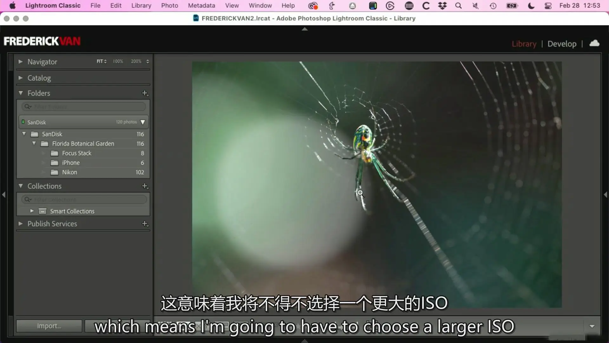This screenshot has height=343, width=609.
Task: Open the toolbar options dropdown arrow
Action: [592, 326]
